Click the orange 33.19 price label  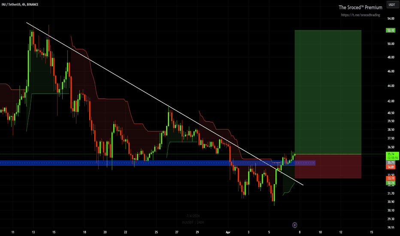(x=391, y=179)
